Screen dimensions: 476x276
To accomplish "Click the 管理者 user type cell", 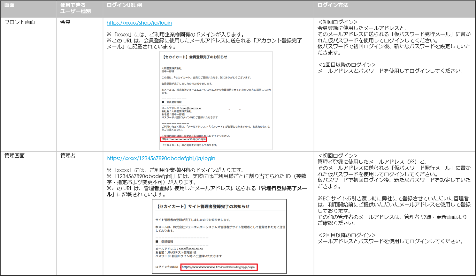I will pos(68,156).
